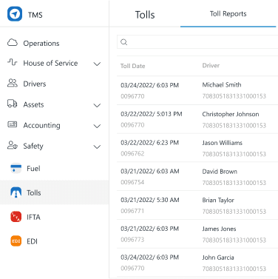278x279 pixels.
Task: Click toll number 0096773
Action: coord(132,240)
